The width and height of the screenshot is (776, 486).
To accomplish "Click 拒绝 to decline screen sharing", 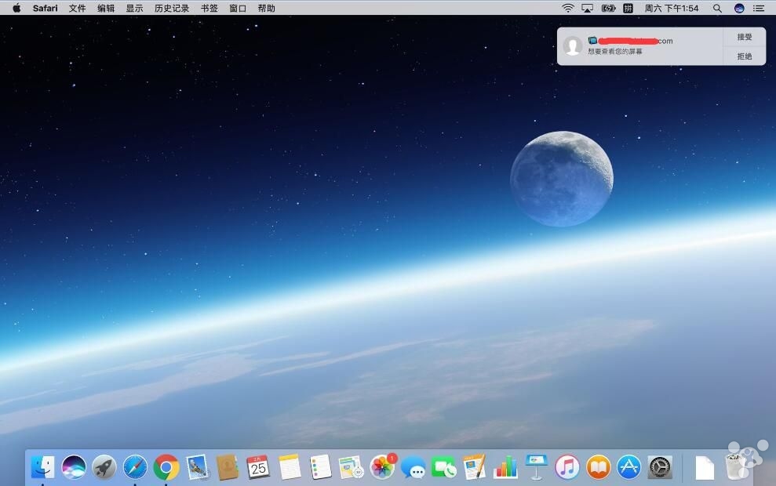I will tap(745, 56).
